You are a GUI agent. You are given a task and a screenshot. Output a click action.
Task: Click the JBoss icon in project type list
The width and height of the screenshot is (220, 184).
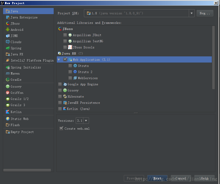[8, 24]
